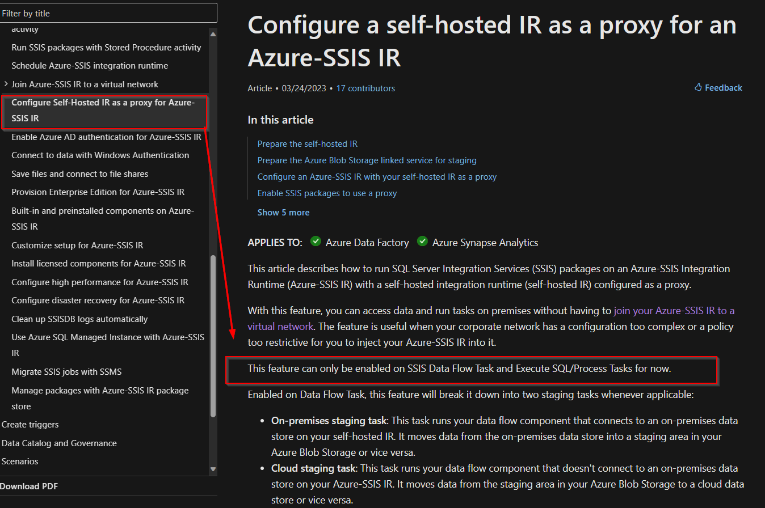Click the Feedback thumbs-up icon
This screenshot has width=765, height=508.
pos(698,87)
